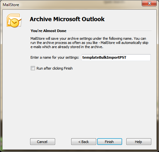159x152 pixels.
Task: Click empty white space in settings name field
Action: click(138, 57)
